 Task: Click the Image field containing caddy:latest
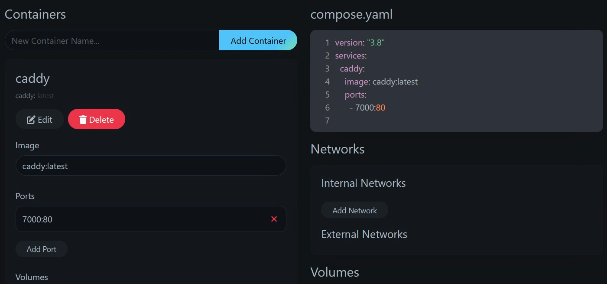click(x=150, y=166)
